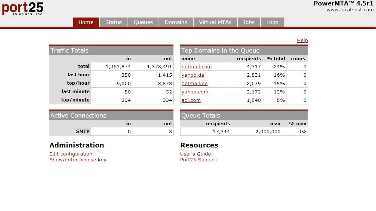Image resolution: width=376 pixels, height=211 pixels.
Task: Click the conns. column header
Action: [x=299, y=59]
